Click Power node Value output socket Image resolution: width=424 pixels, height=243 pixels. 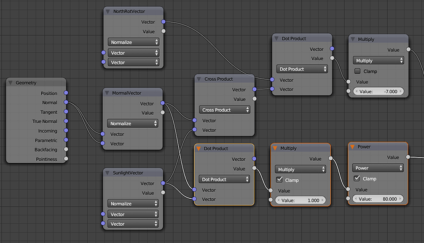408,157
